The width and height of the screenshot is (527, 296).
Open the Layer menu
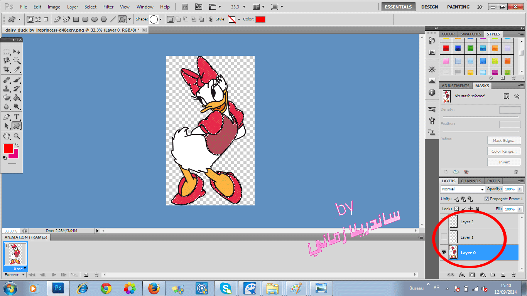click(x=73, y=7)
